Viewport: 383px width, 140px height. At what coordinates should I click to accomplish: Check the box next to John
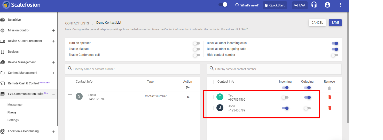(212, 108)
